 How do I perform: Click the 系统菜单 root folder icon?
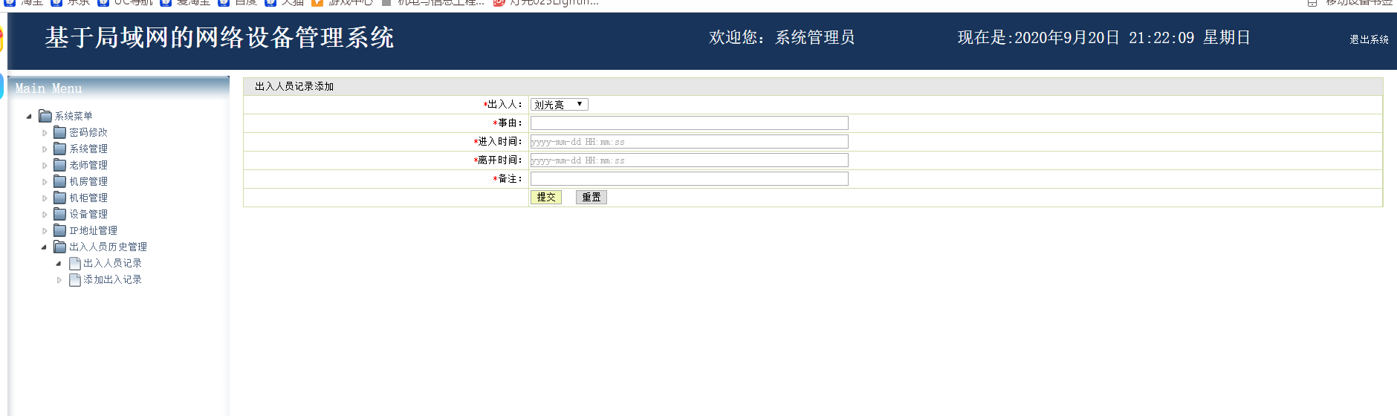point(45,116)
